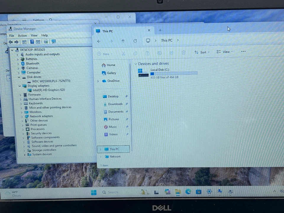Screen dimensions: 284x213
Task: Collapse the Devices and drives group
Action: (x=136, y=64)
